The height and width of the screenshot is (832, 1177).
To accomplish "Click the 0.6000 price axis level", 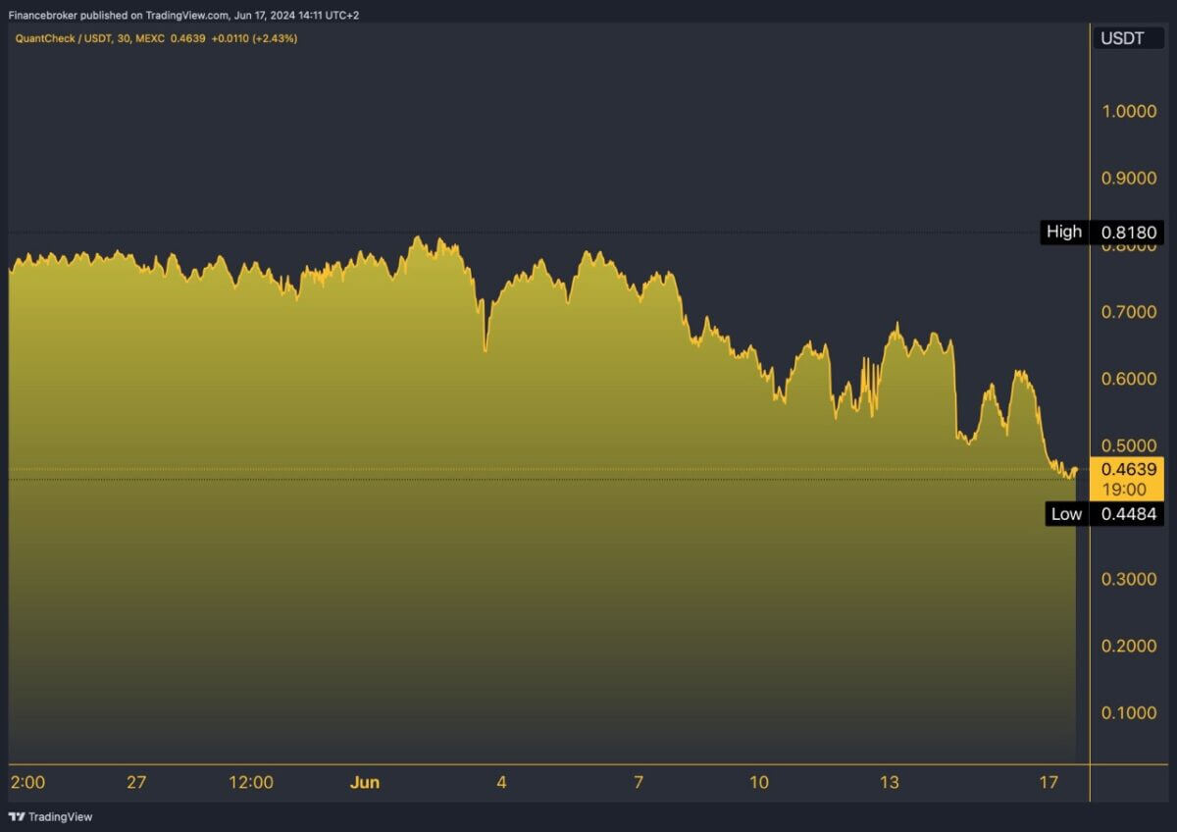I will (x=1129, y=379).
